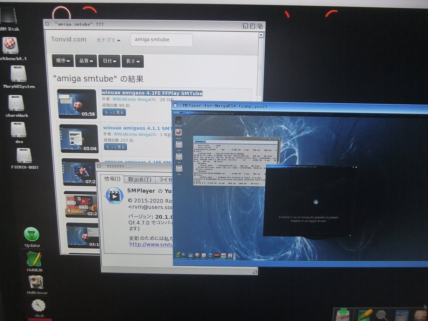Open the WINUAEemu AmigaOS author link, second result

coord(135,134)
